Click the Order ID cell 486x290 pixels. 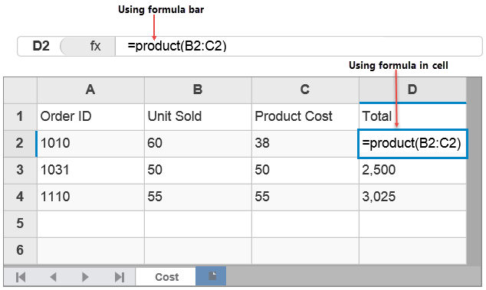point(90,116)
